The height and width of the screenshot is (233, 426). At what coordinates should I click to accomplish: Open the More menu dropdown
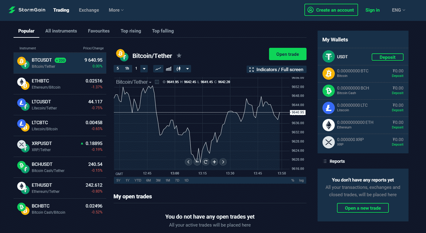click(x=116, y=10)
